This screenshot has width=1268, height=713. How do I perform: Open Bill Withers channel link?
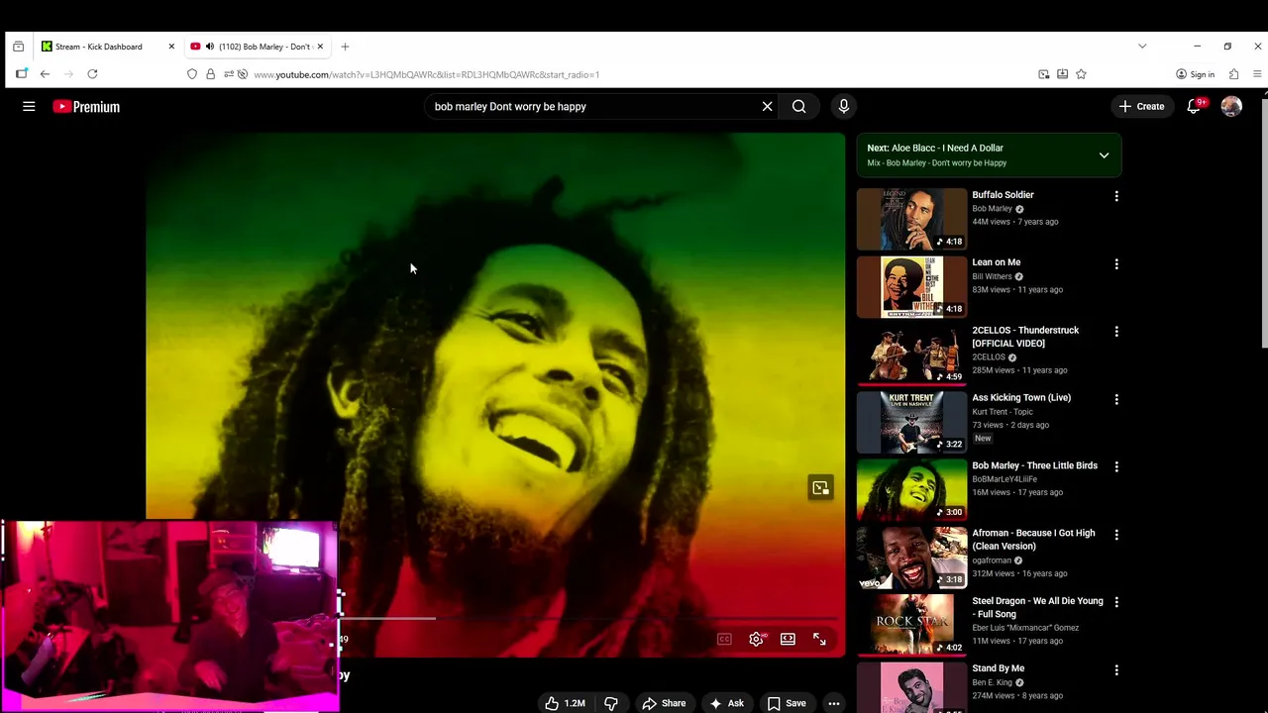[x=992, y=276]
